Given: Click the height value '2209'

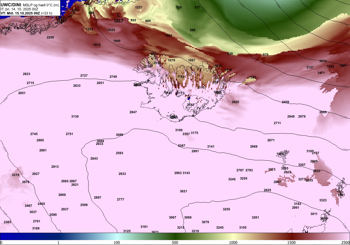Looking at the screenshot, I should [x=50, y=37].
